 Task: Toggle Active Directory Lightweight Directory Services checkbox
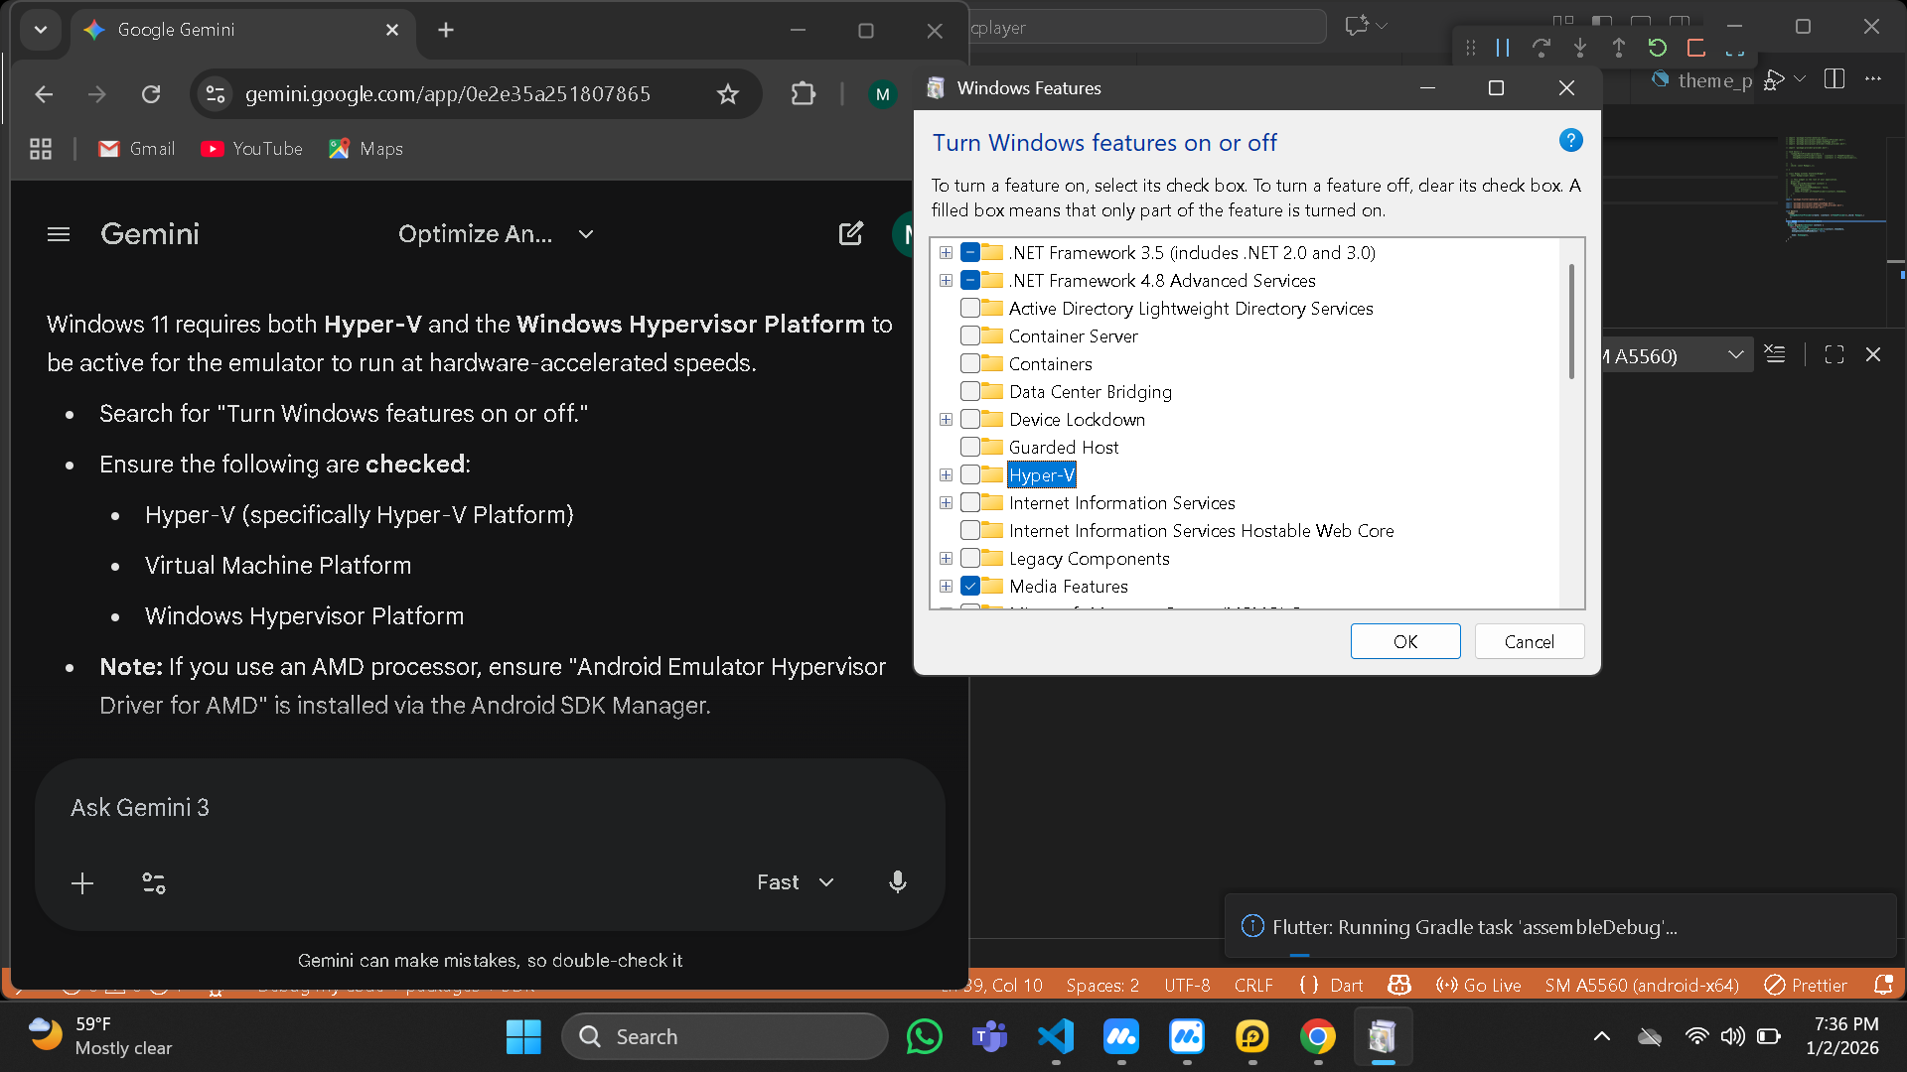[x=970, y=309]
